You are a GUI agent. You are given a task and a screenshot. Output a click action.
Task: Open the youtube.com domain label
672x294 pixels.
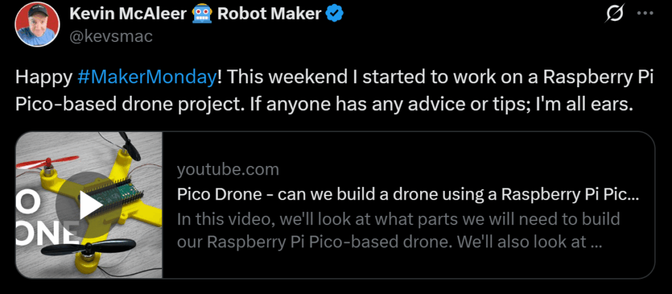(x=228, y=170)
